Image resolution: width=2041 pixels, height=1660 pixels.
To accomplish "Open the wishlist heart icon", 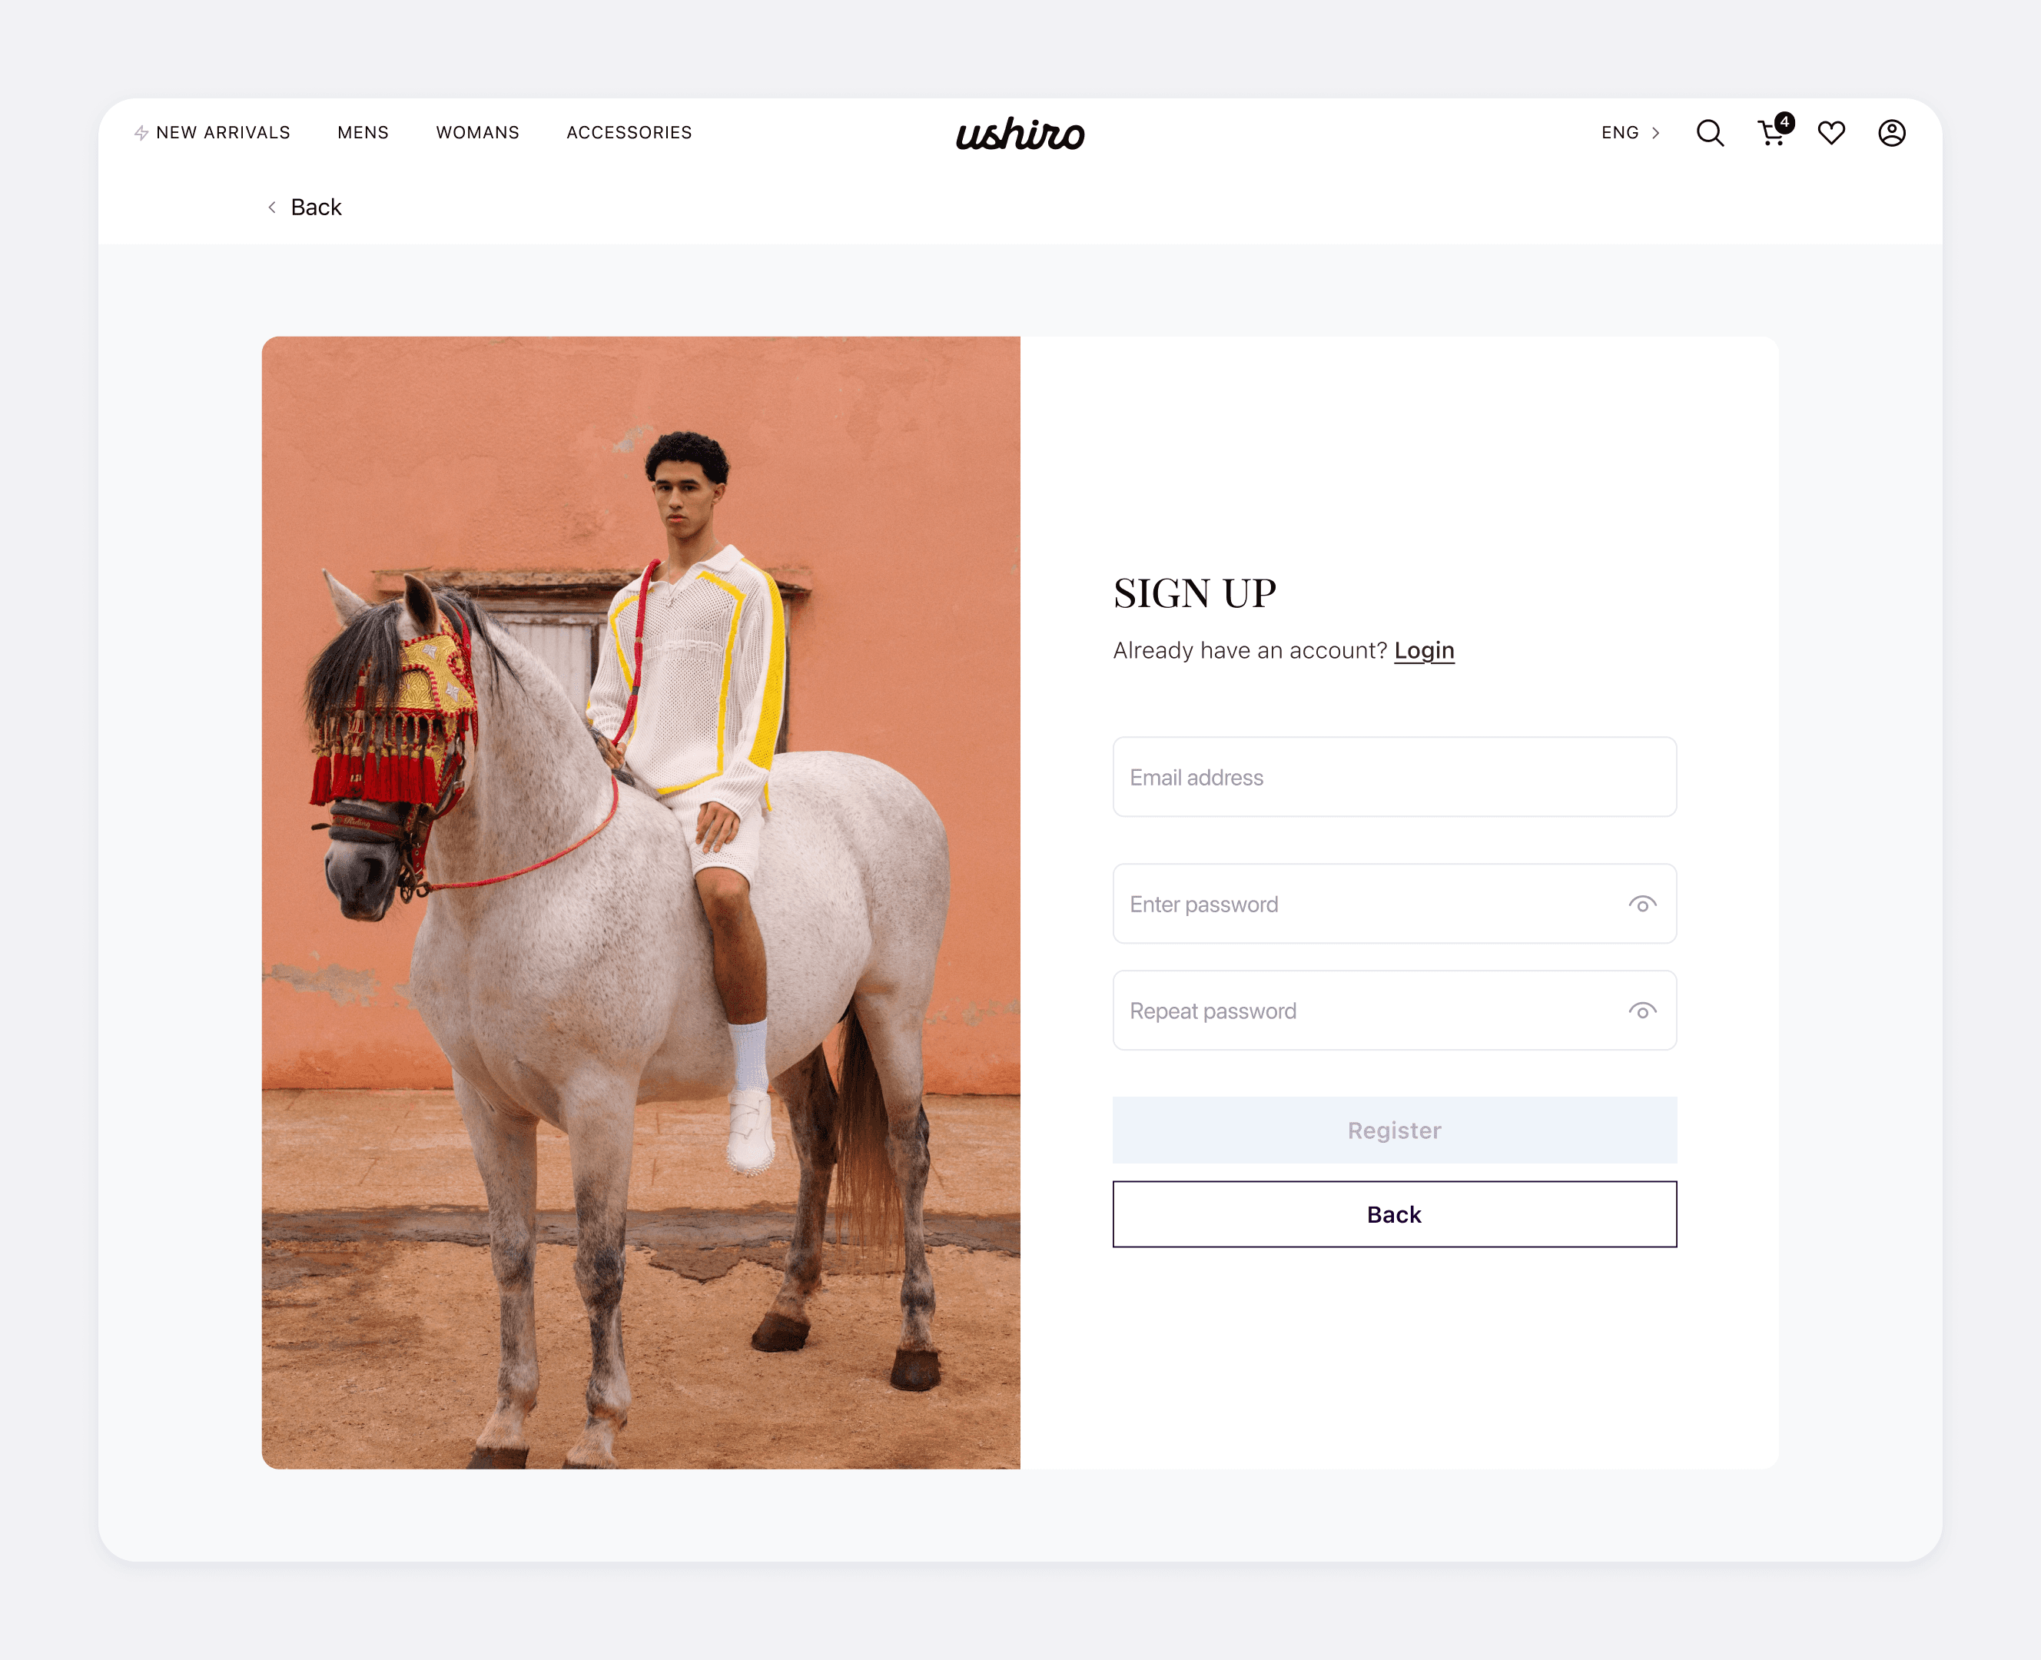I will click(x=1830, y=133).
